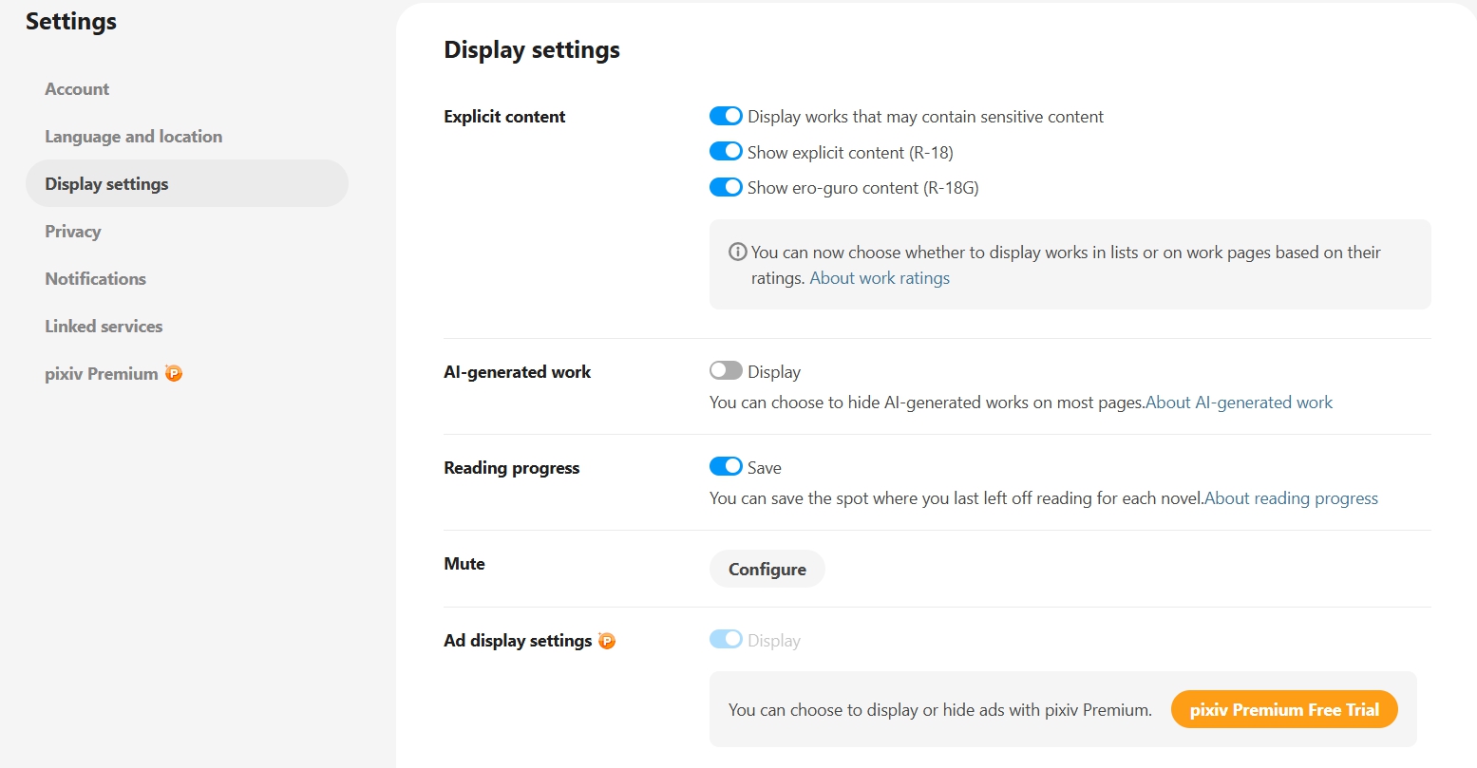Open the About reading progress link

(1292, 498)
